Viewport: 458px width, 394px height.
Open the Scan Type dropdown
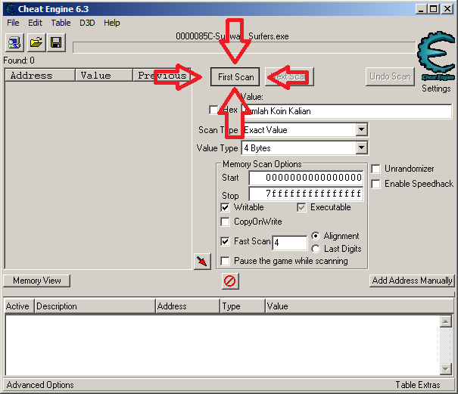click(x=361, y=129)
